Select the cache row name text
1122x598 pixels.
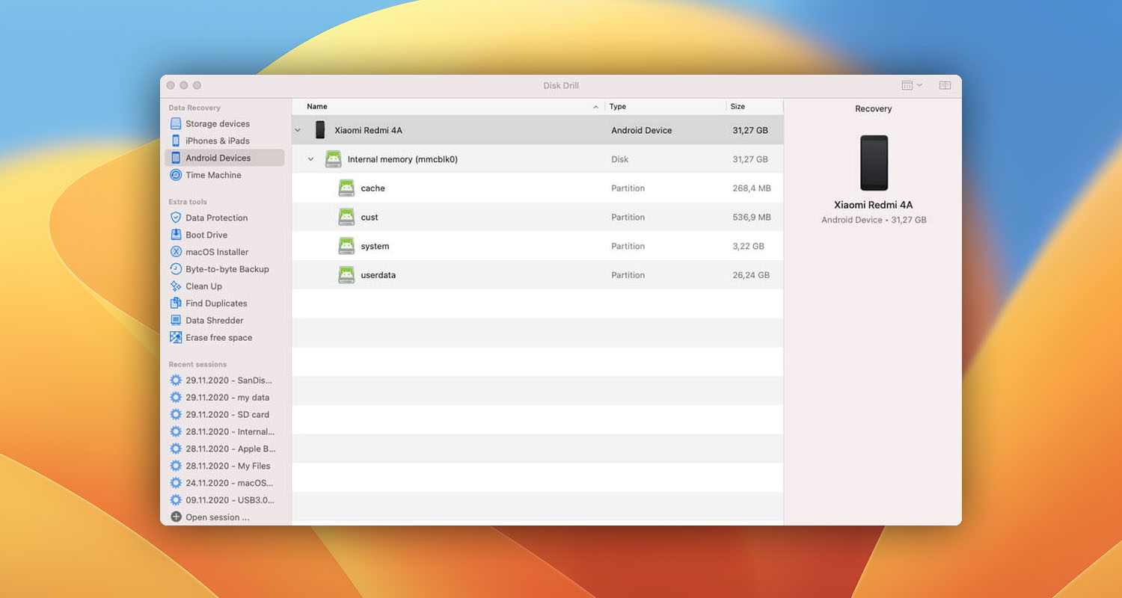click(x=373, y=188)
